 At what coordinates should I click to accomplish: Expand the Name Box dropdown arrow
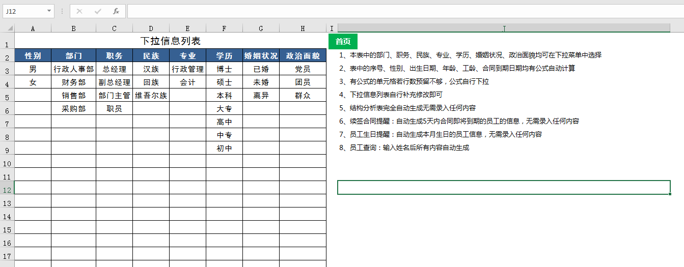[x=49, y=11]
